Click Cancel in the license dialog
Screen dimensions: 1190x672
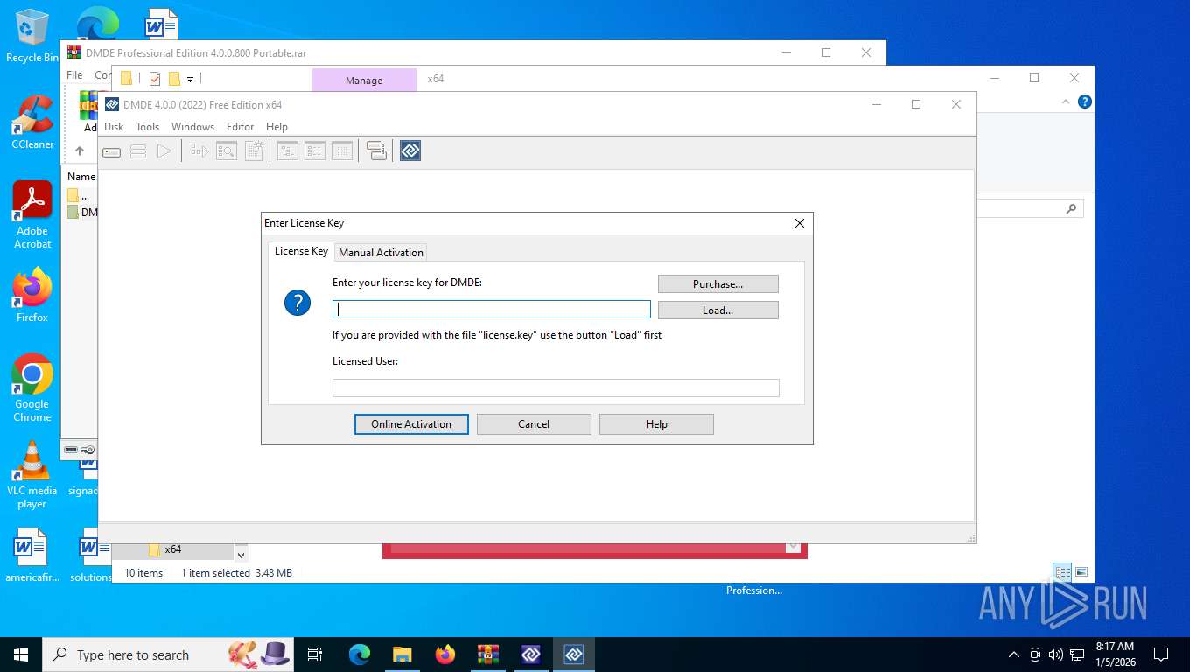pyautogui.click(x=534, y=424)
